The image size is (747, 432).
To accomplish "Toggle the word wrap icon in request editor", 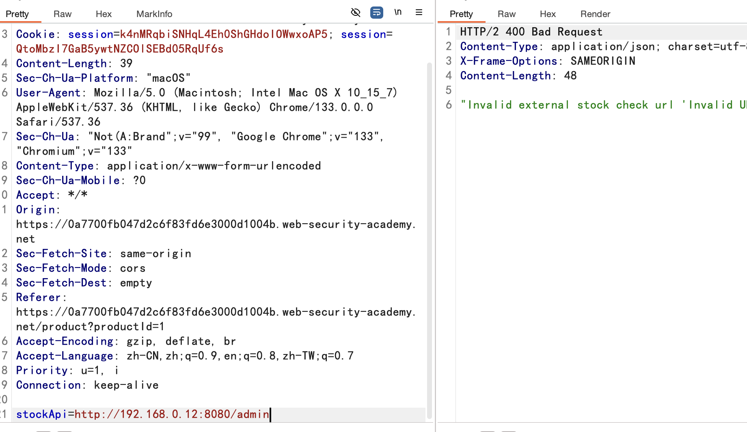I will pyautogui.click(x=376, y=13).
